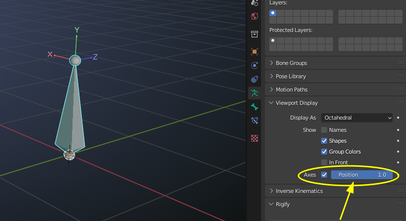This screenshot has height=221, width=406.
Task: Collapse the Rigify panel
Action: point(334,204)
